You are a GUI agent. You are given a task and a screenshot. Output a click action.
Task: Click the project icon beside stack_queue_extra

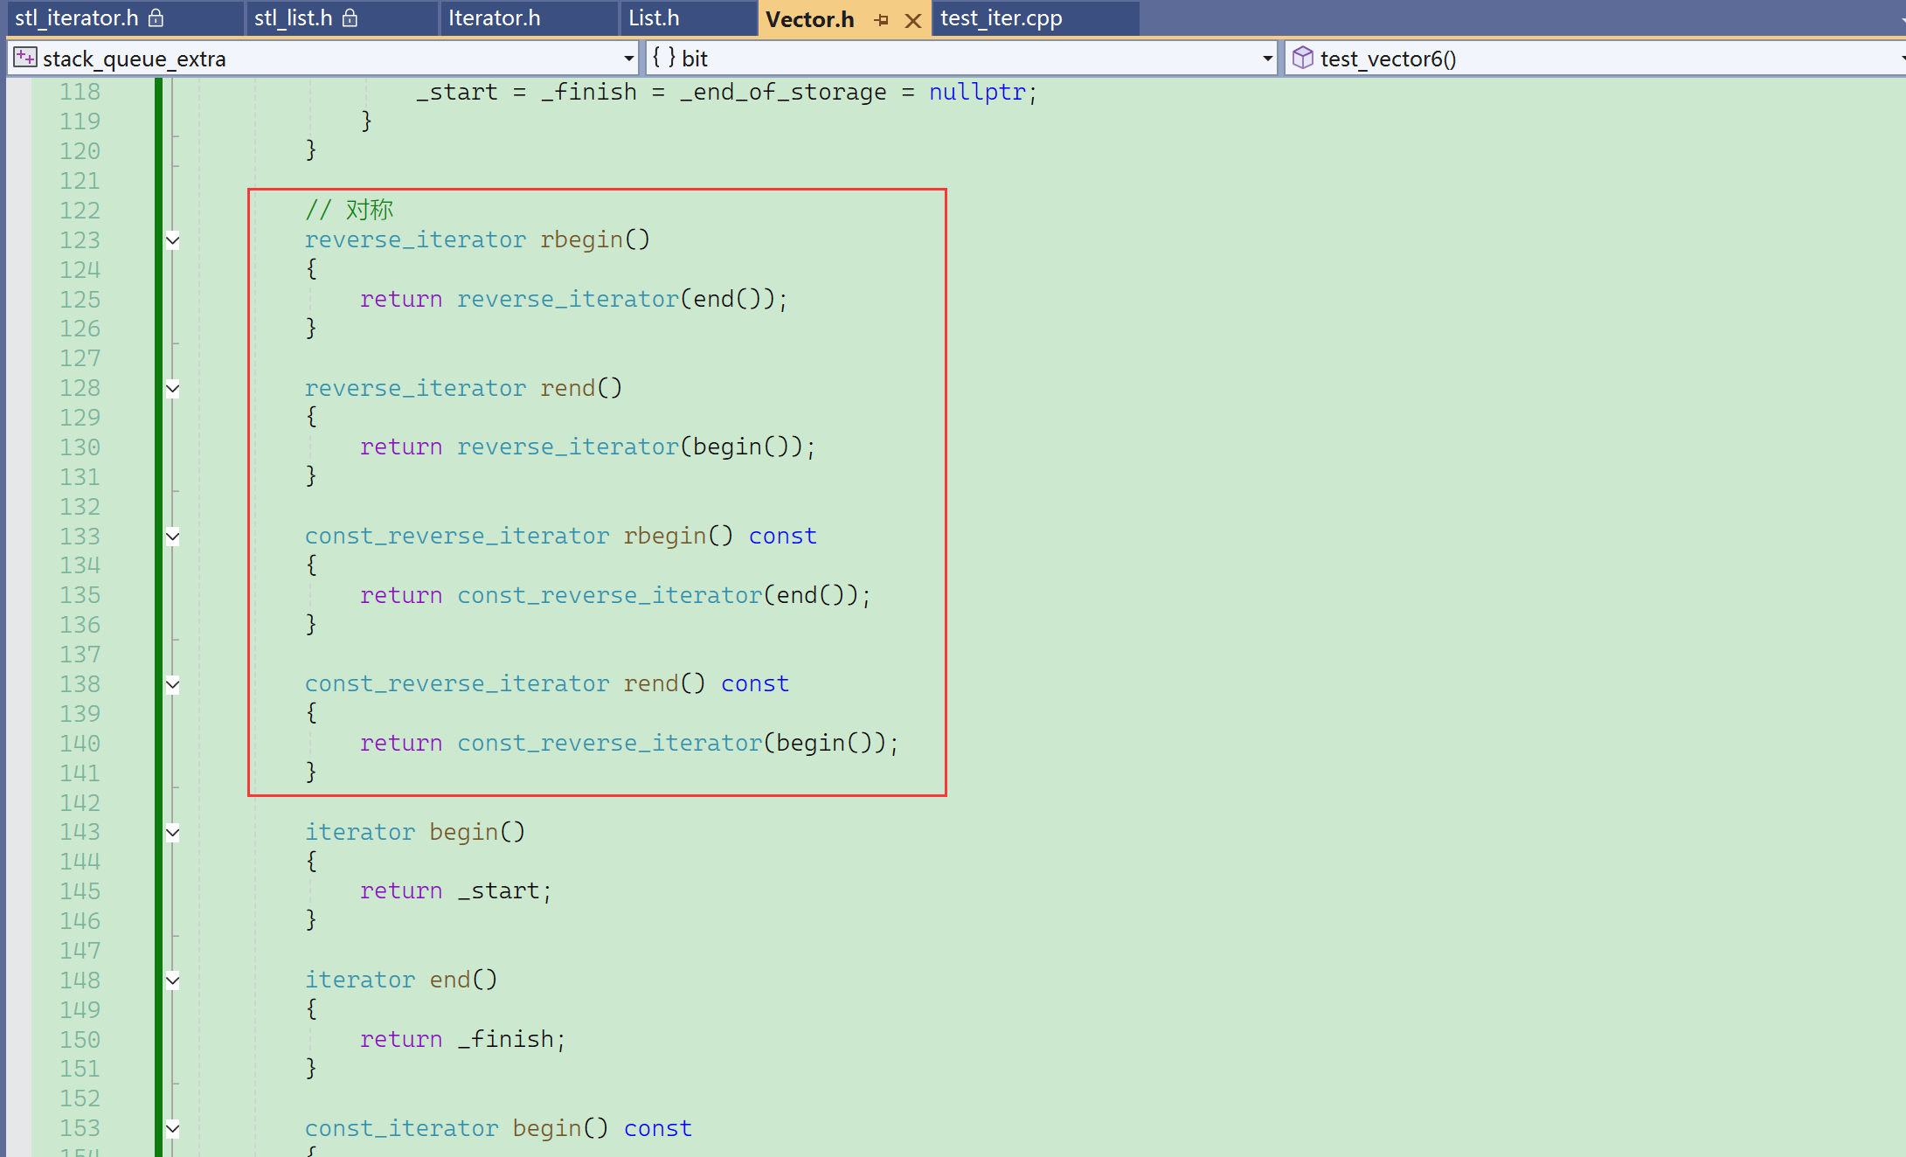[x=25, y=58]
